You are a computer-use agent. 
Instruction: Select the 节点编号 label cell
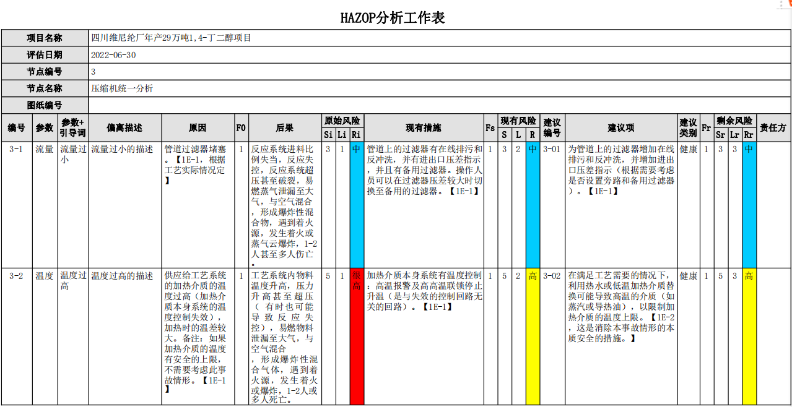pos(45,72)
